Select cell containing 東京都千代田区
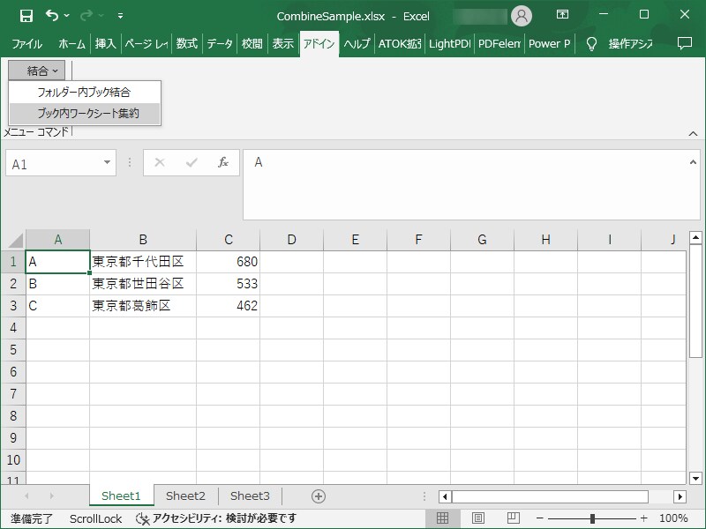Image resolution: width=706 pixels, height=529 pixels. click(143, 262)
